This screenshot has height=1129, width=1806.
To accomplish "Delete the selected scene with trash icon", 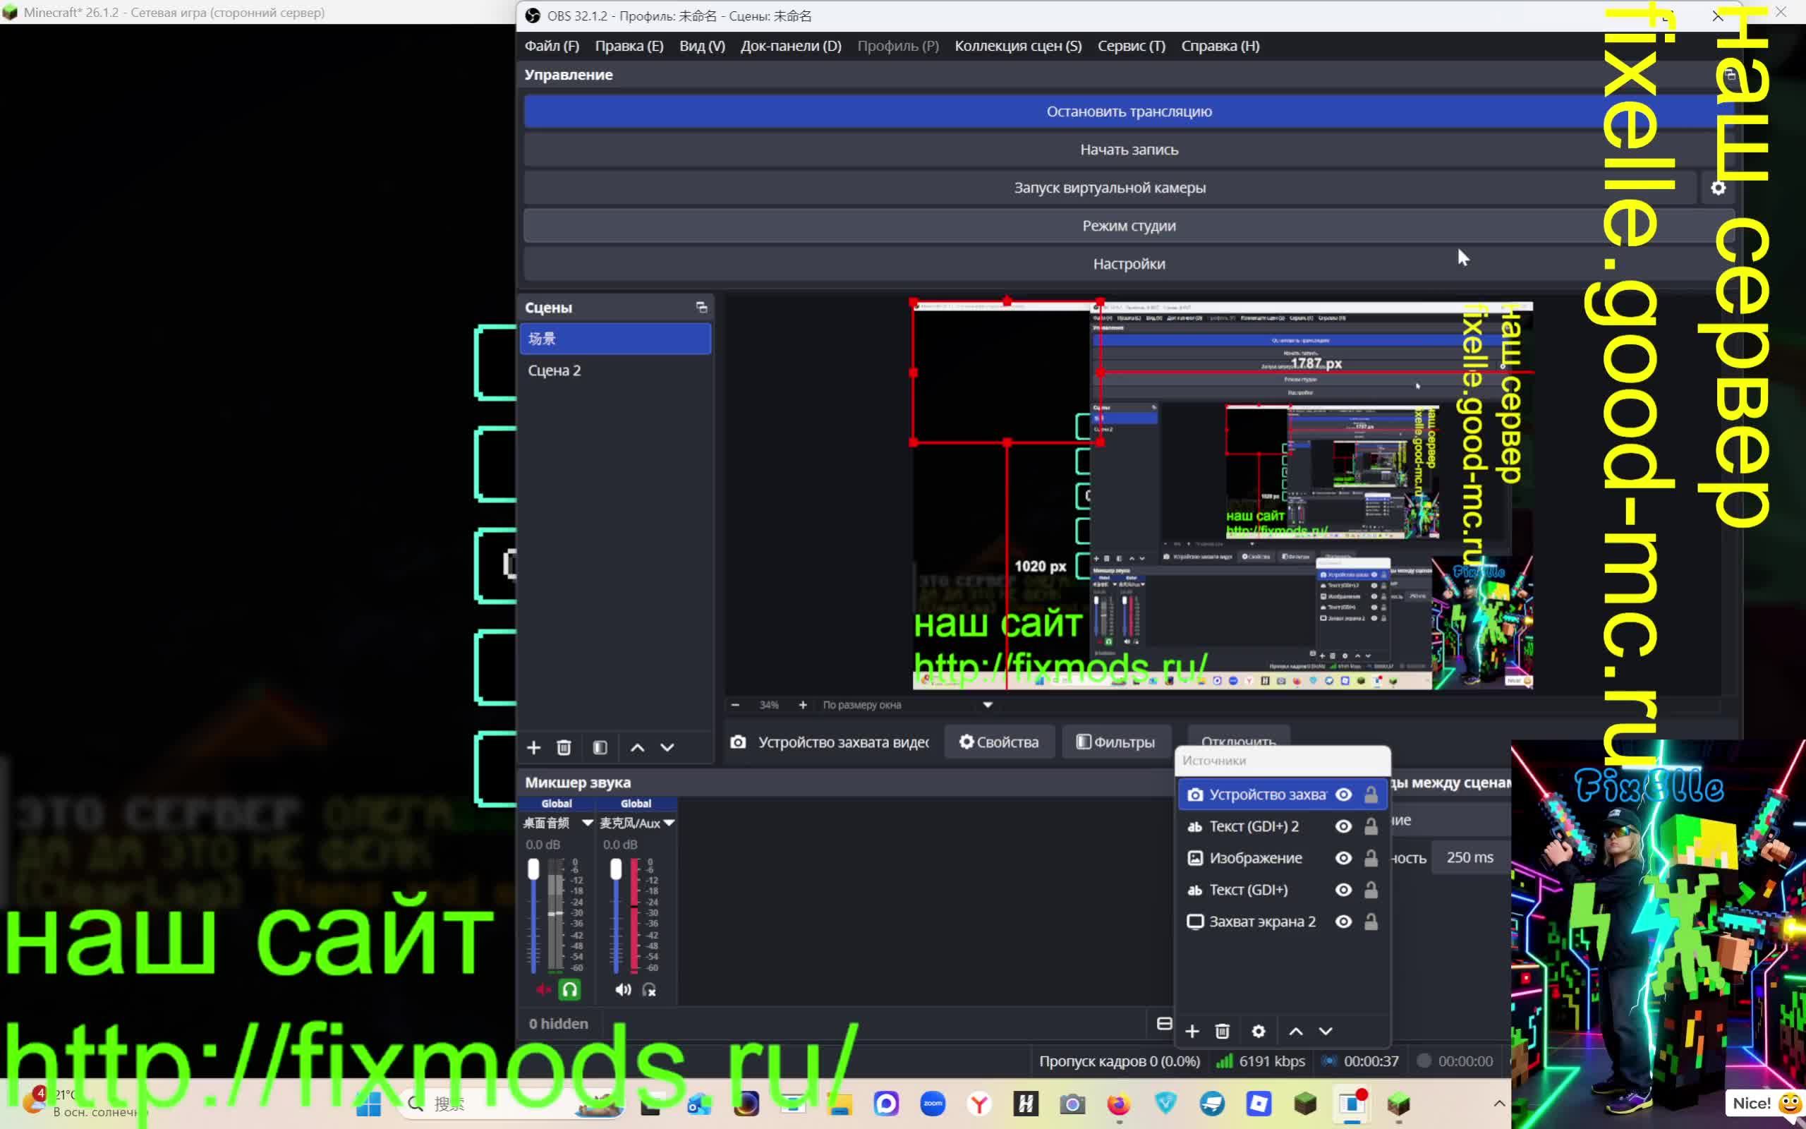I will point(564,747).
